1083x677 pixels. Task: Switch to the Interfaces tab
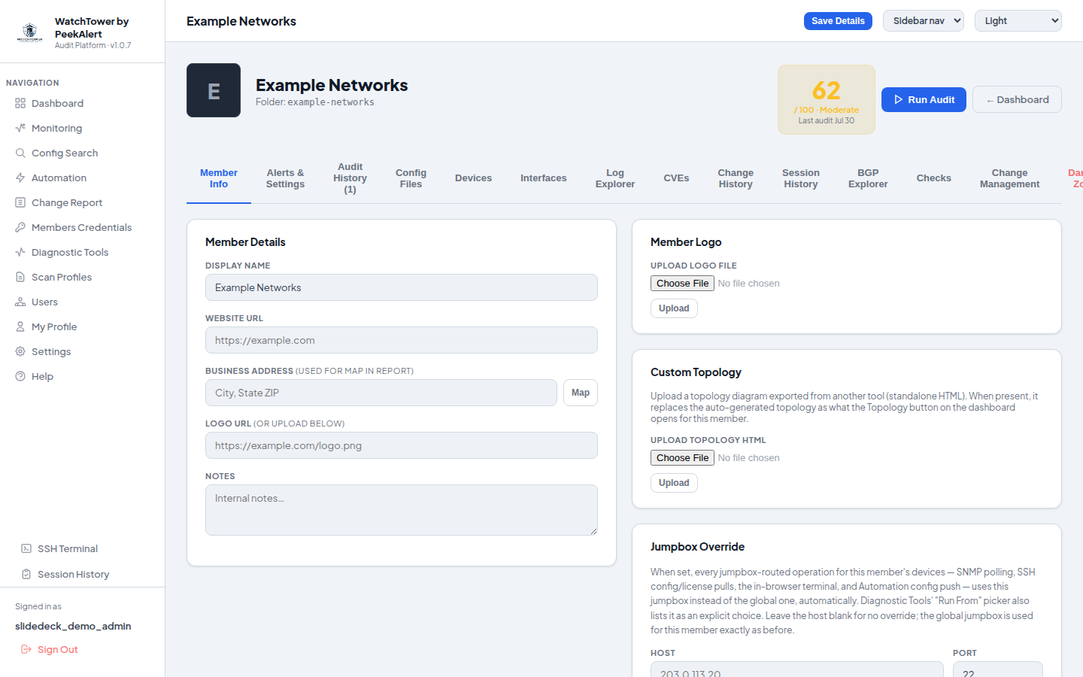point(544,178)
